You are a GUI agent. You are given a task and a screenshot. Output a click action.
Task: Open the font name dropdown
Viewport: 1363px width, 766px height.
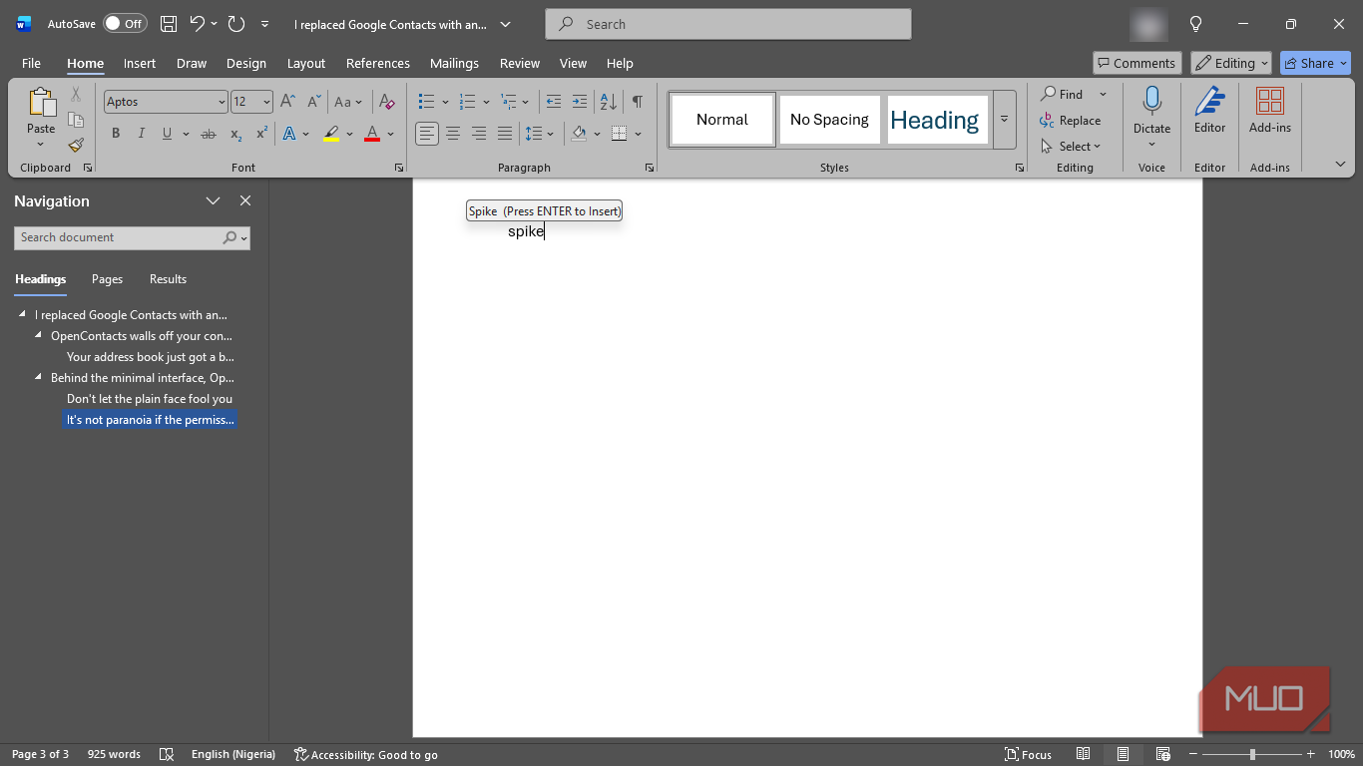point(222,102)
